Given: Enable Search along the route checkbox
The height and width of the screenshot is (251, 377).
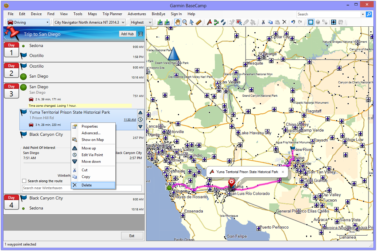Looking at the screenshot, I should point(24,181).
